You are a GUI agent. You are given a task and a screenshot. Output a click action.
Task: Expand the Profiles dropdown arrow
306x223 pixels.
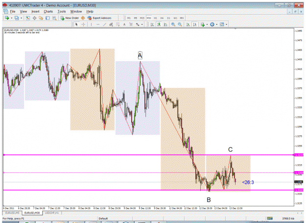pyautogui.click(x=21, y=18)
